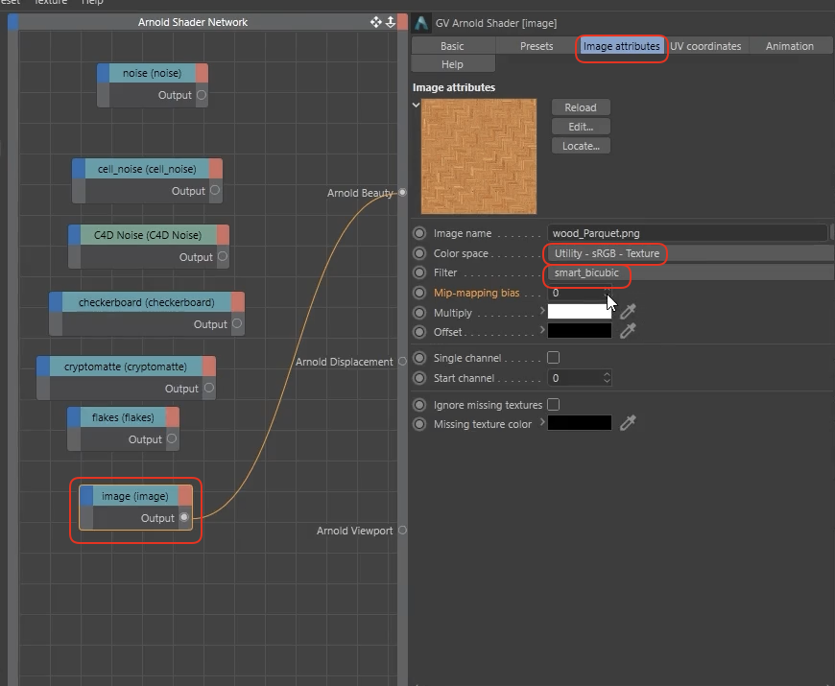
Task: Switch to UV coordinates tab
Action: click(705, 46)
